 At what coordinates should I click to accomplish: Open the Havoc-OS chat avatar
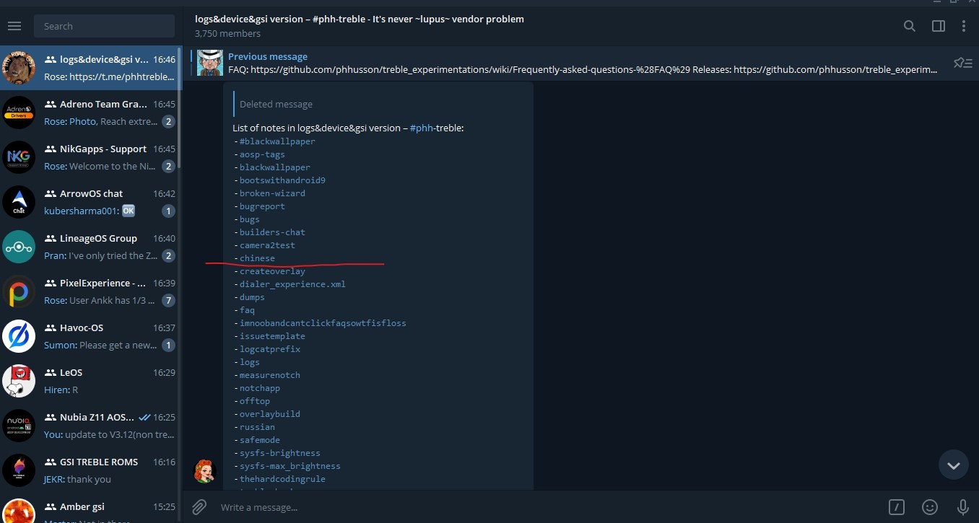click(x=19, y=336)
